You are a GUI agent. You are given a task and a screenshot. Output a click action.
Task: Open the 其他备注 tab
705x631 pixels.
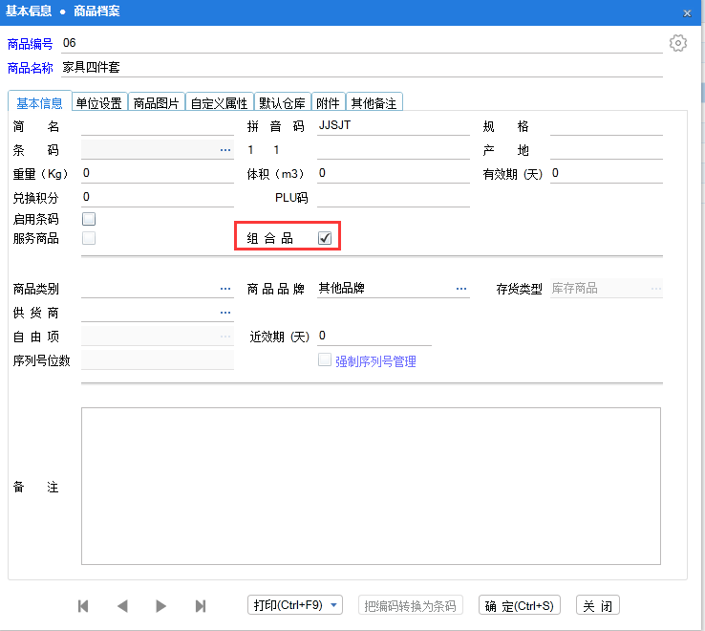coord(374,103)
